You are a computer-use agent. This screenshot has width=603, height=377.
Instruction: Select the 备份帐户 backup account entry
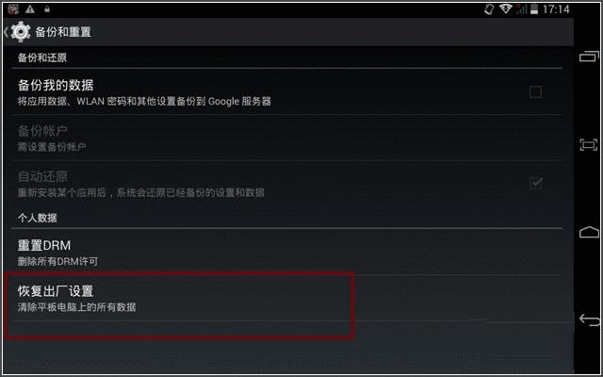[286, 138]
